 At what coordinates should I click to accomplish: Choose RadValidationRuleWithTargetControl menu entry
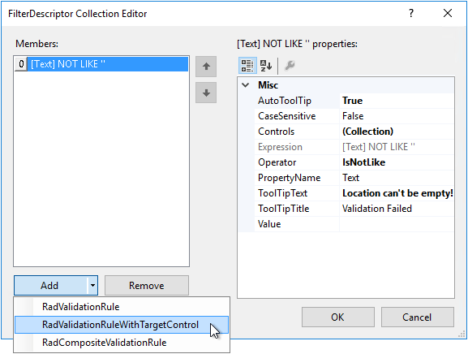click(x=122, y=325)
